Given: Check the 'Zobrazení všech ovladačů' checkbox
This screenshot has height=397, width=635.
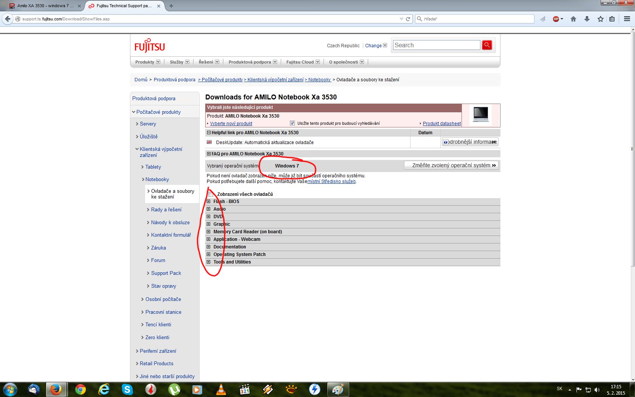Looking at the screenshot, I should click(211, 194).
